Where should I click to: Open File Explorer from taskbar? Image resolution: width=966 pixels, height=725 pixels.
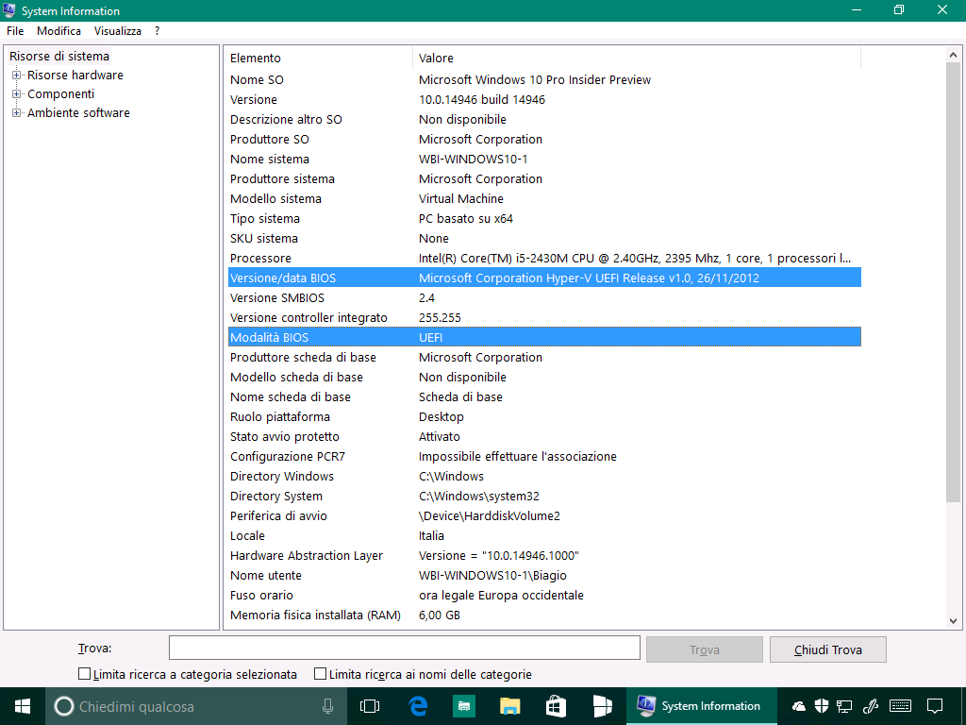pyautogui.click(x=509, y=706)
